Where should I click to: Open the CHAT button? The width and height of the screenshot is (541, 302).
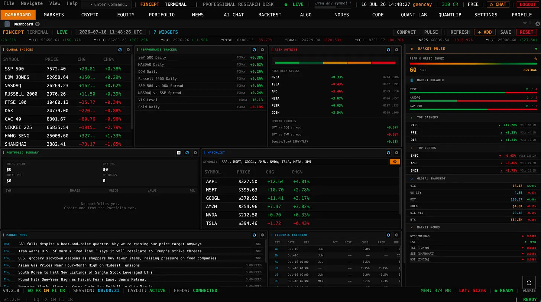click(498, 4)
